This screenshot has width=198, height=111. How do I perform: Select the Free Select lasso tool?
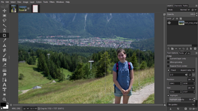tap(4, 21)
